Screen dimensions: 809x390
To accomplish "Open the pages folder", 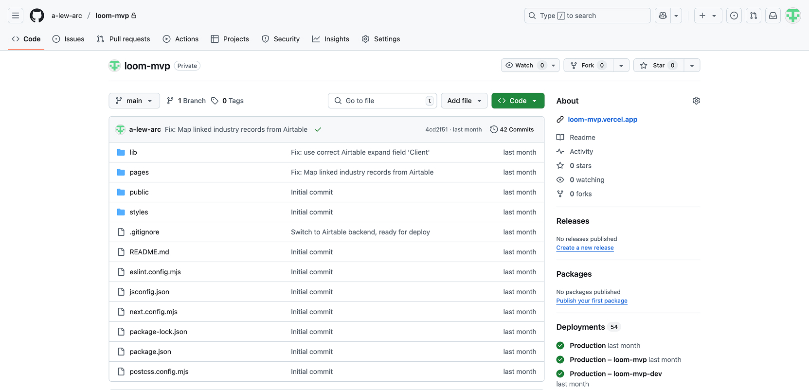I will coord(139,172).
